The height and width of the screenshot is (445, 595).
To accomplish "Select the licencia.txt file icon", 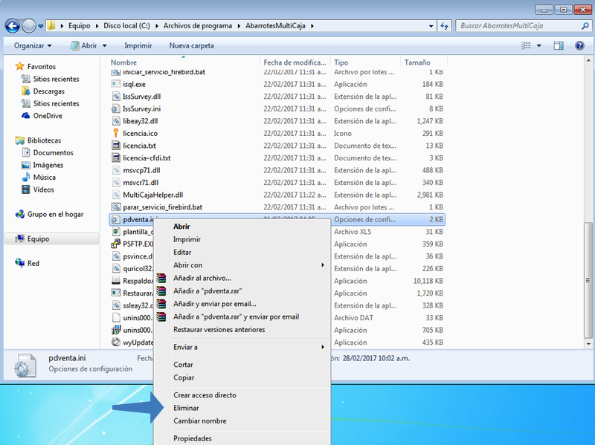I will (x=116, y=146).
